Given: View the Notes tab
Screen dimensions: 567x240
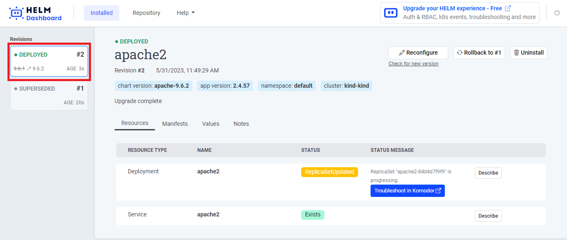Looking at the screenshot, I should pyautogui.click(x=241, y=124).
